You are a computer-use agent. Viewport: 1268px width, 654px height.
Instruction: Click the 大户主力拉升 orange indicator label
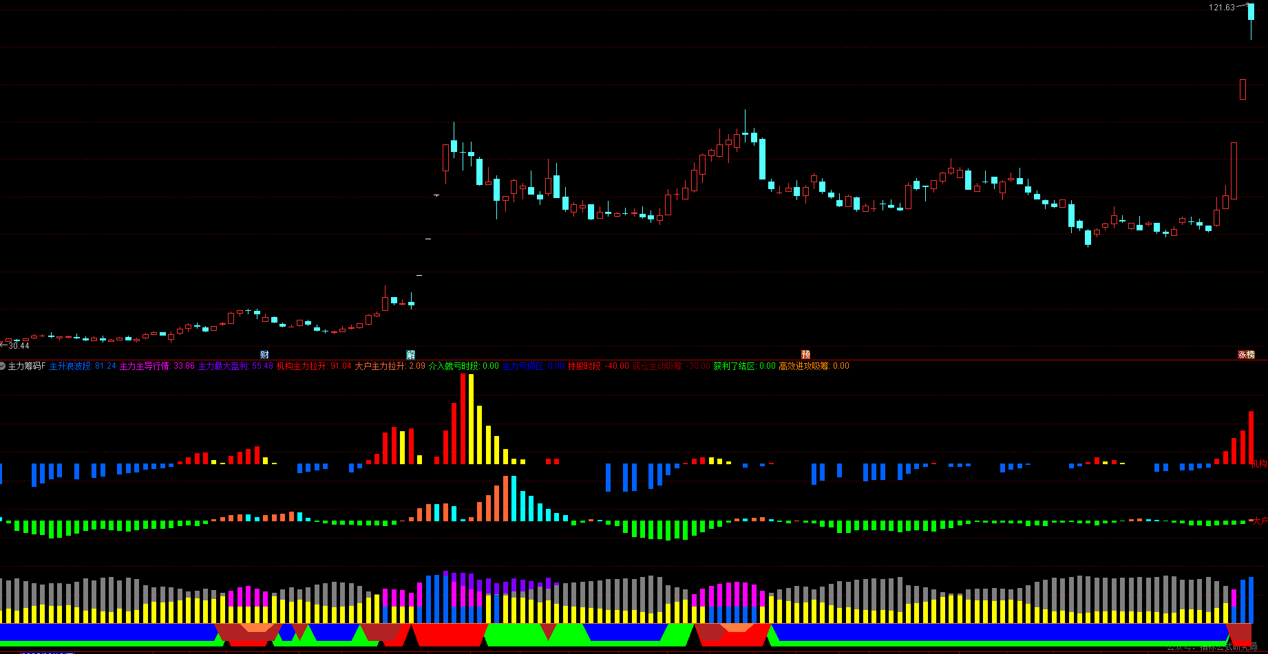click(390, 366)
